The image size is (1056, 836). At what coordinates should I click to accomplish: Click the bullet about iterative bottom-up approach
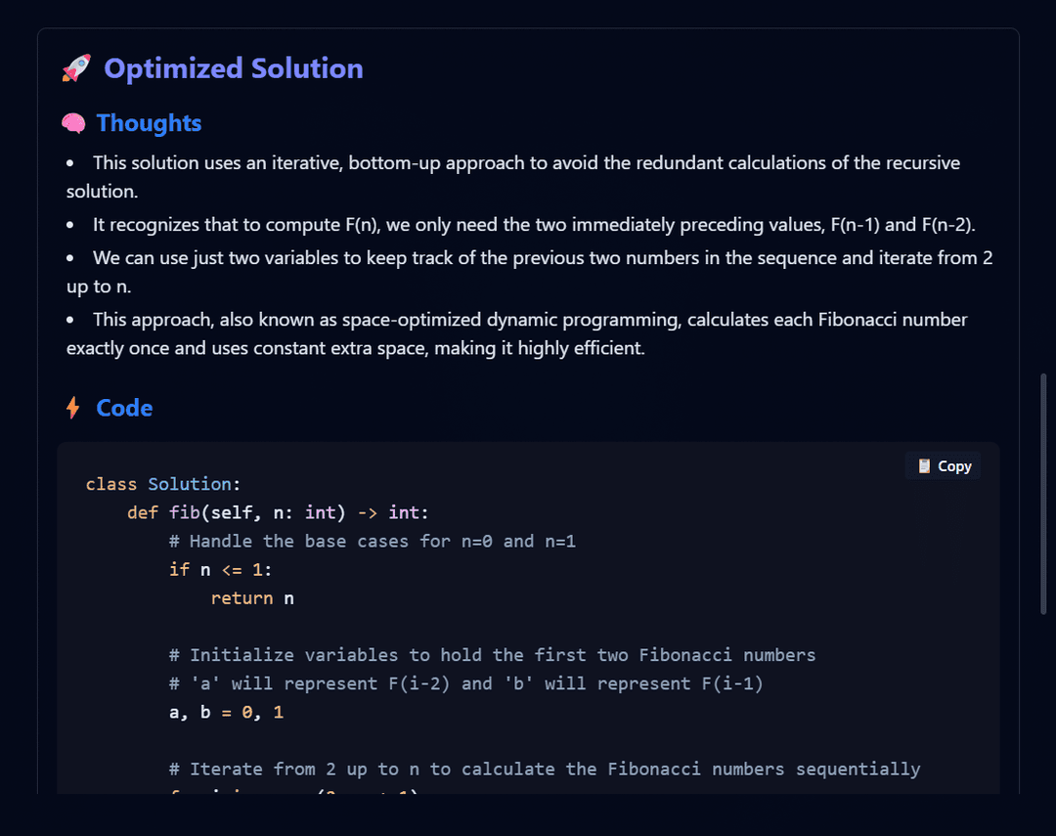(513, 177)
